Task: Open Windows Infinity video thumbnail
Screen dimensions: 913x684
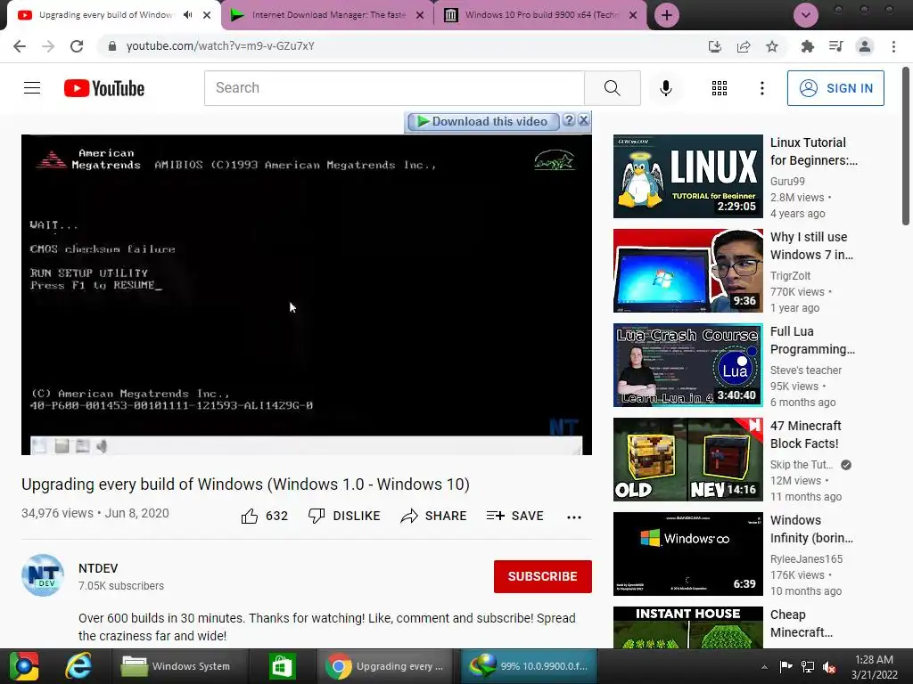Action: pos(687,554)
